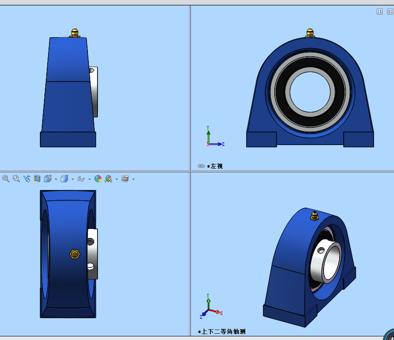The width and height of the screenshot is (394, 340).
Task: Click the circular element at bottom-right corner
Action: [x=389, y=335]
